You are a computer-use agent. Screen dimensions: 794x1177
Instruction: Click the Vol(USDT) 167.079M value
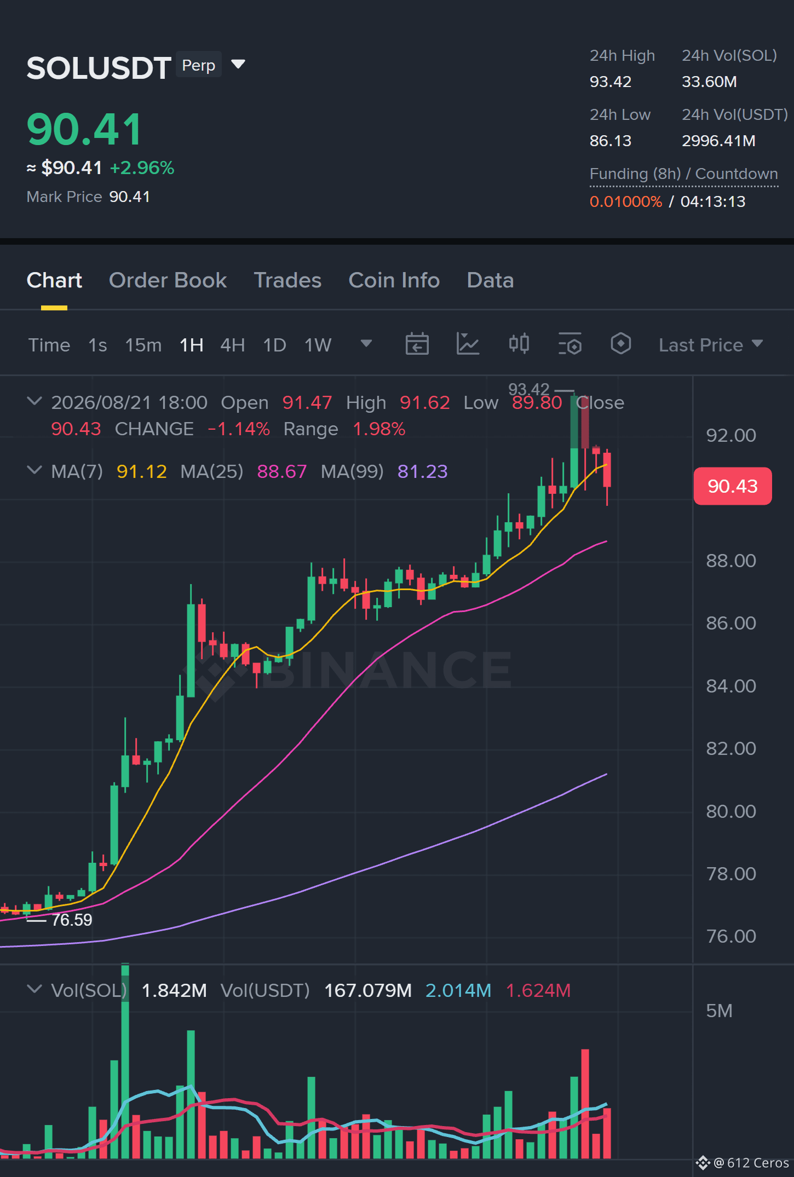[368, 990]
